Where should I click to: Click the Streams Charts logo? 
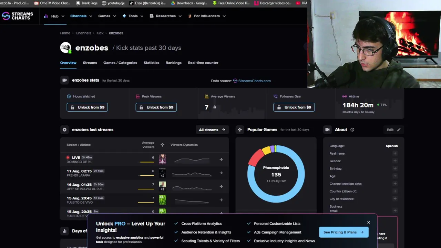point(17,16)
